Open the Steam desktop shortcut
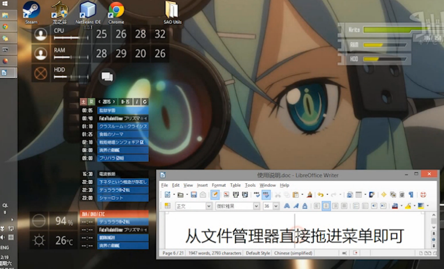The image size is (444, 269). coord(31,13)
